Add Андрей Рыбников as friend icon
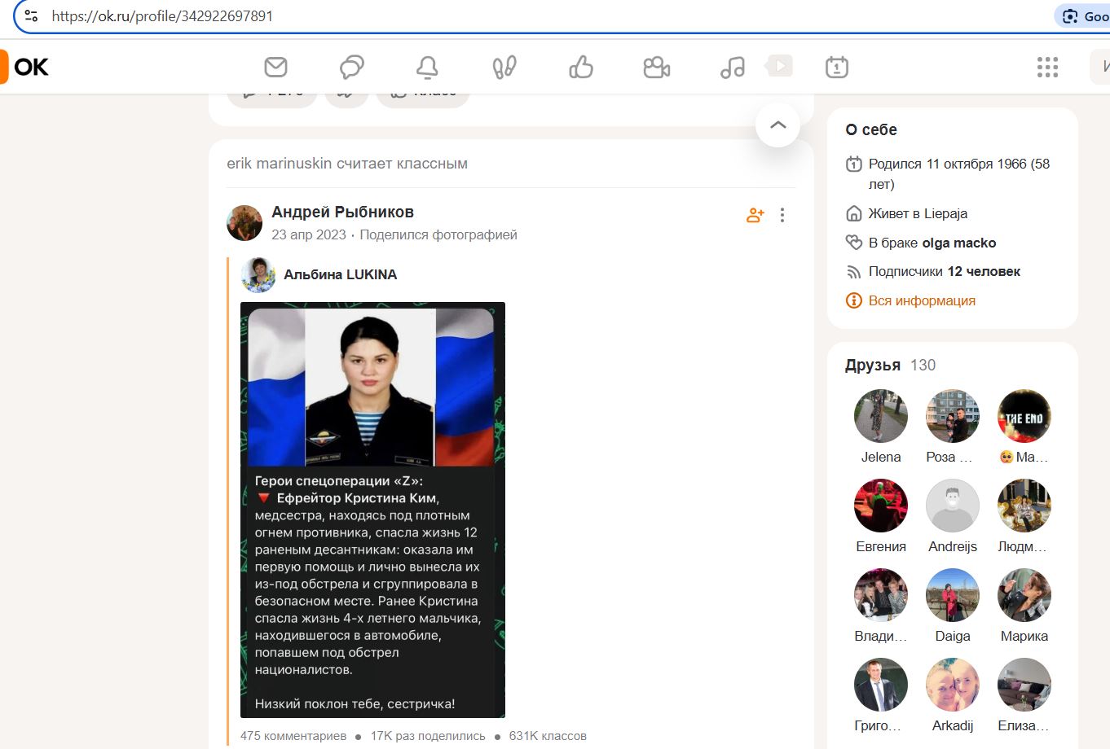The height and width of the screenshot is (749, 1110). click(x=755, y=215)
